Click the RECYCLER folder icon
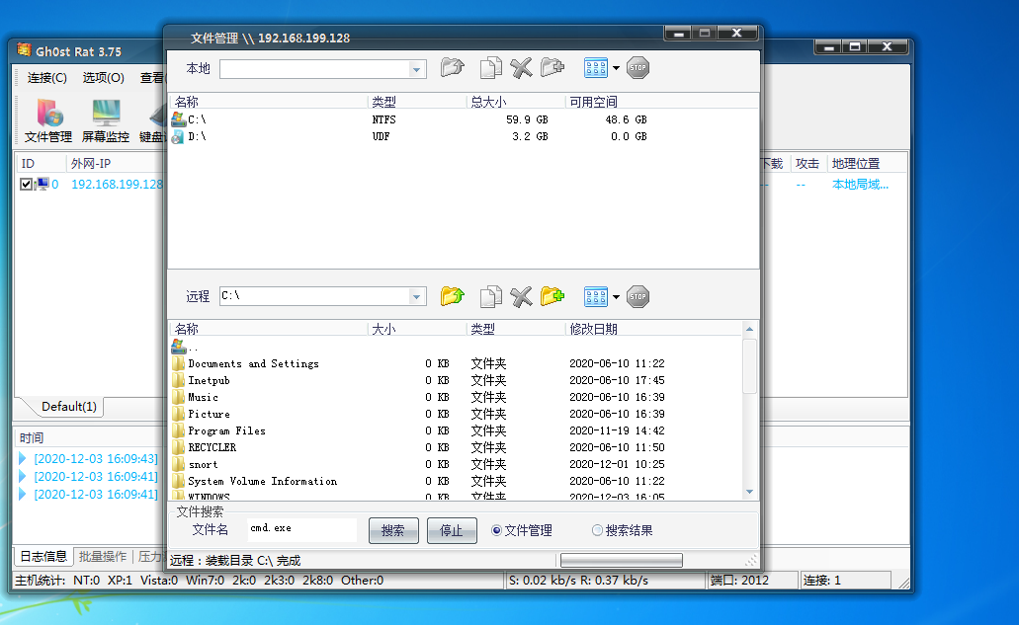Image resolution: width=1019 pixels, height=625 pixels. [179, 447]
